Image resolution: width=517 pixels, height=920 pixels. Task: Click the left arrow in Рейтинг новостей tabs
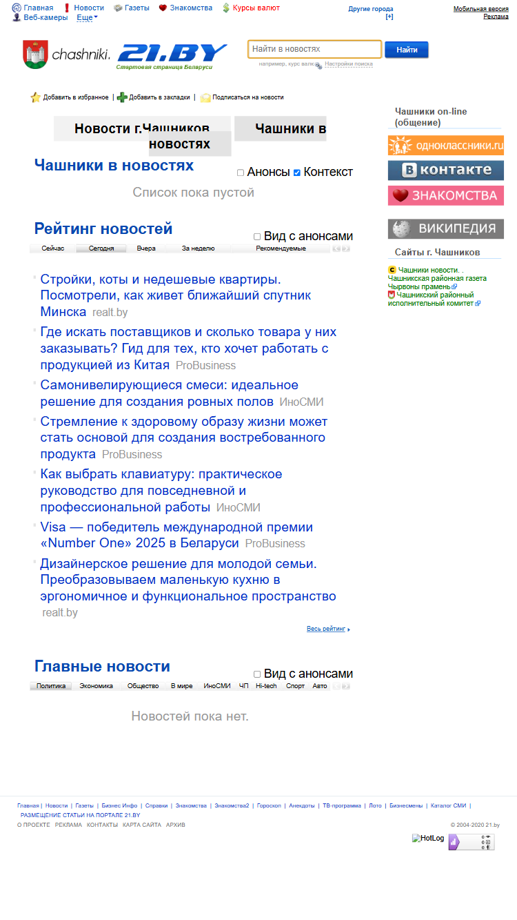(336, 248)
